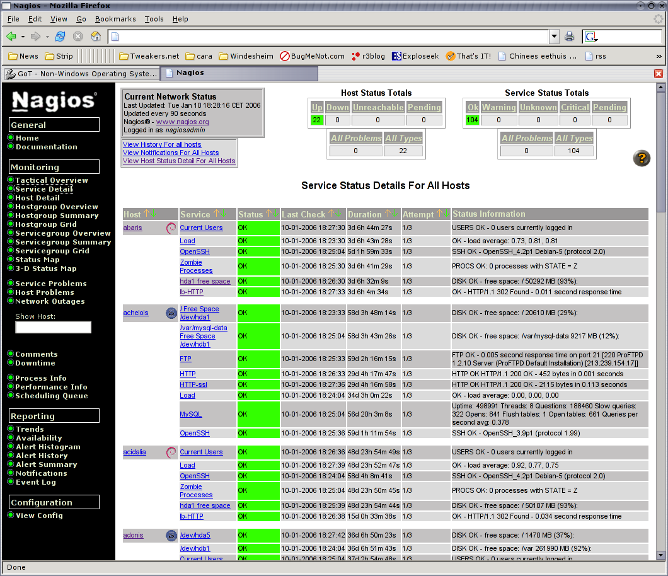Screen dimensions: 668x576
Task: Click the page vertical scrollbar up arrow
Action: tap(661, 88)
